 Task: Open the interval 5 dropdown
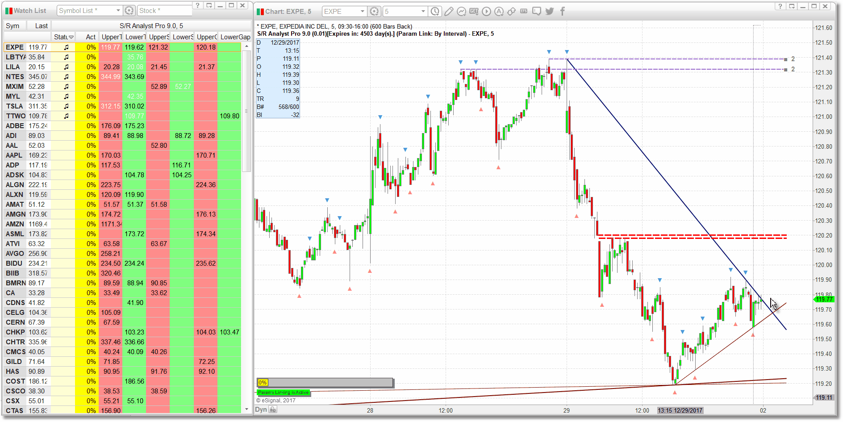click(x=423, y=11)
